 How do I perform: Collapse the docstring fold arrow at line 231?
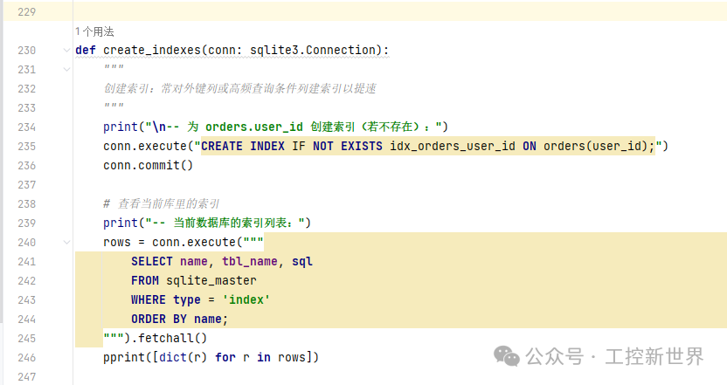(67, 70)
